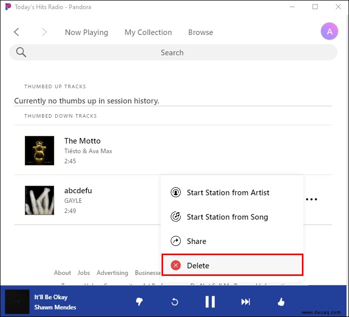
Task: Choose Start Station from Song
Action: click(x=232, y=217)
